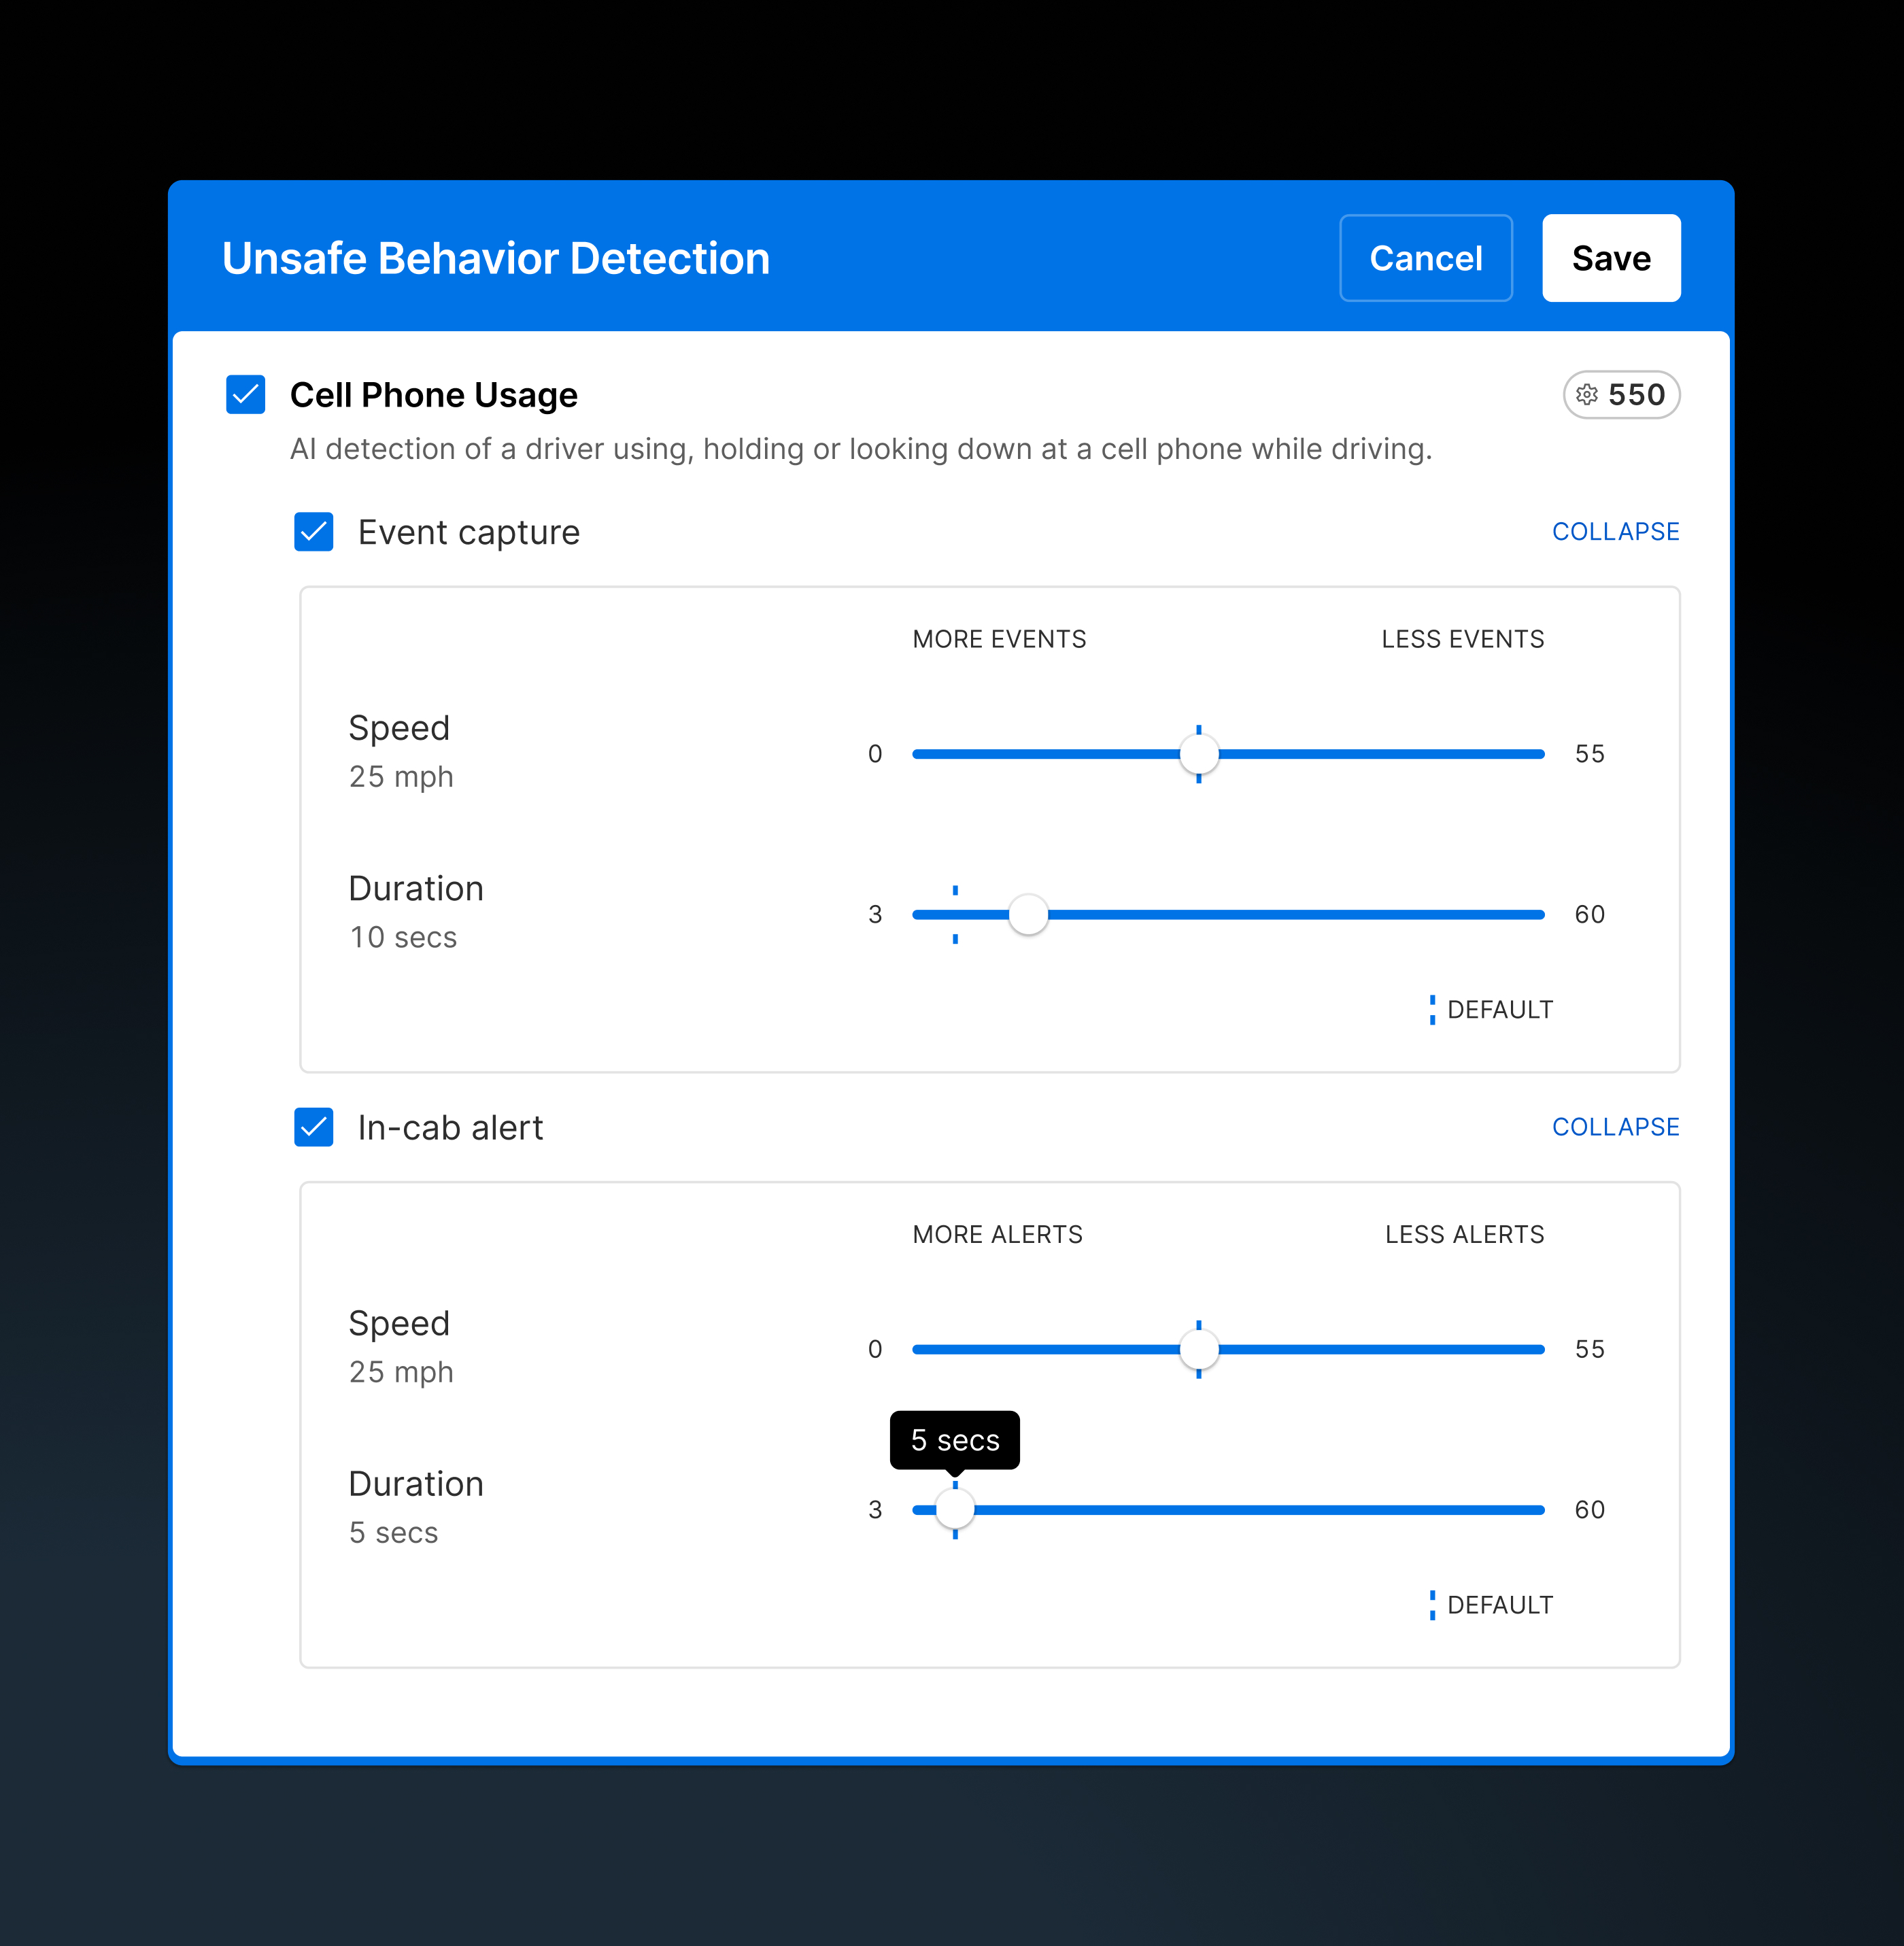Uncheck the Cell Phone Usage checkbox
Viewport: 1904px width, 1946px height.
click(245, 395)
